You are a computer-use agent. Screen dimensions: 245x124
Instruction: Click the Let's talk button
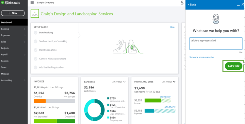click(234, 66)
